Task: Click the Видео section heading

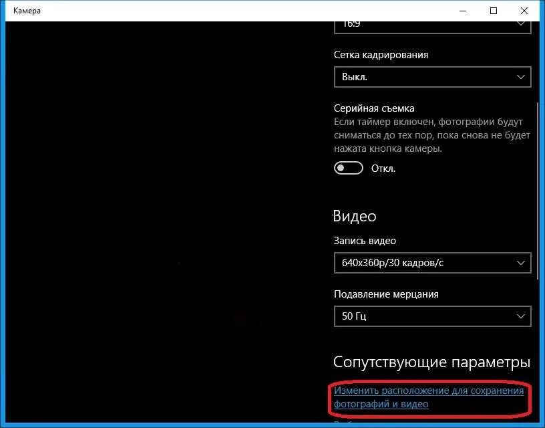Action: (355, 216)
